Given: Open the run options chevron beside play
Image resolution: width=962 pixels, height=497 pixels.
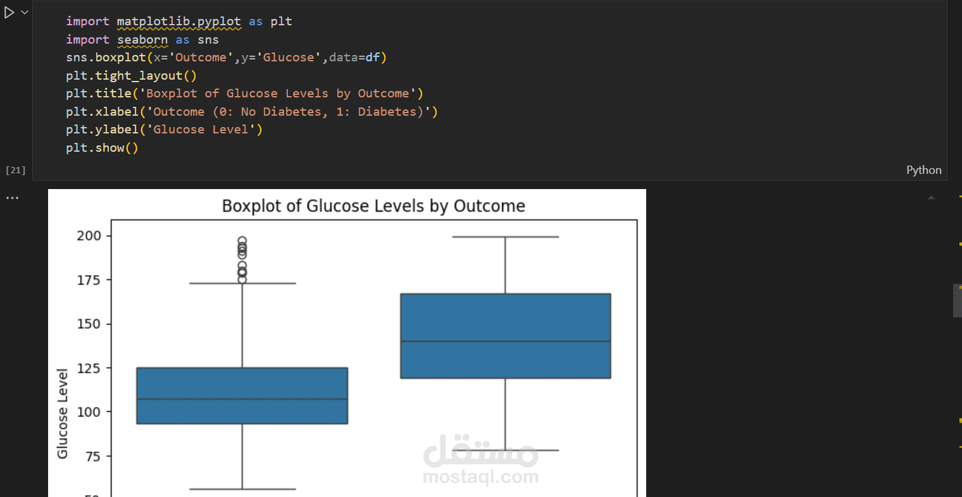Looking at the screenshot, I should tap(25, 12).
